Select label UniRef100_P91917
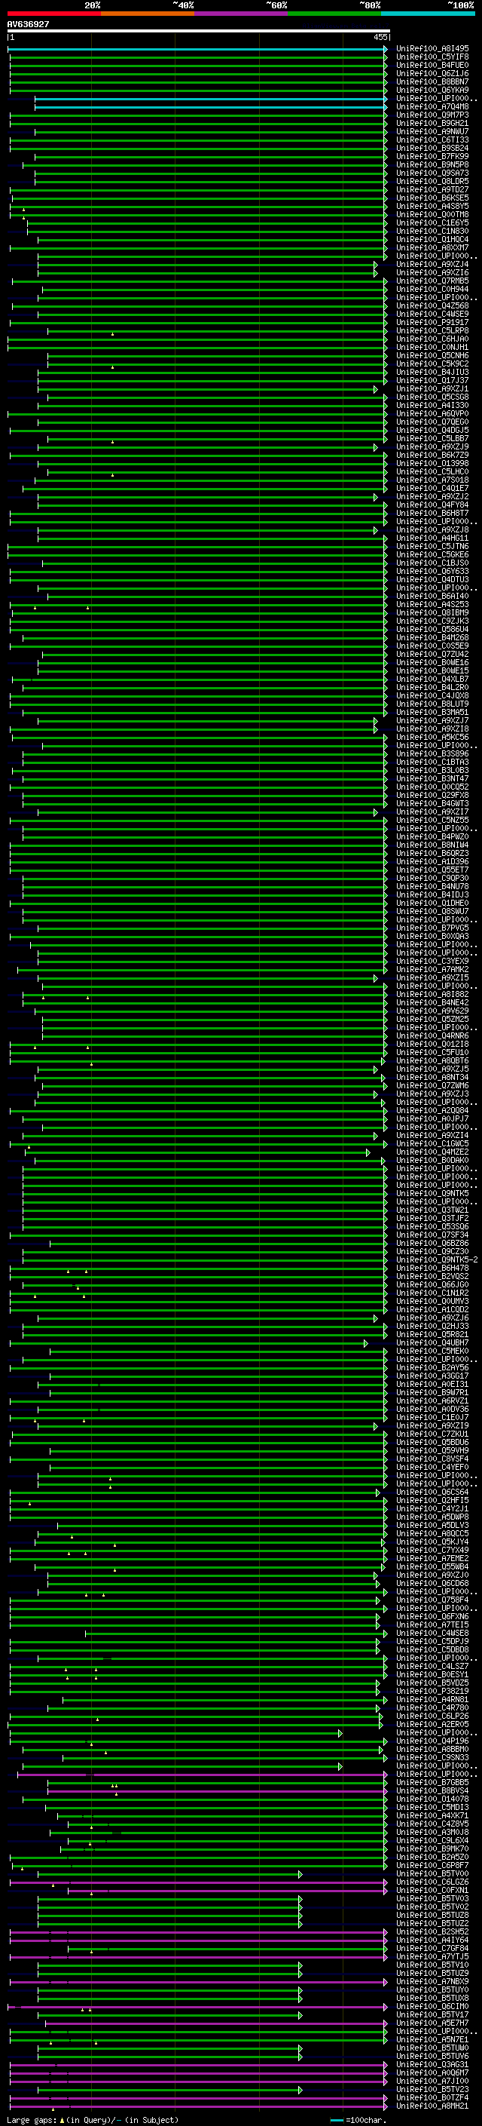 point(432,323)
